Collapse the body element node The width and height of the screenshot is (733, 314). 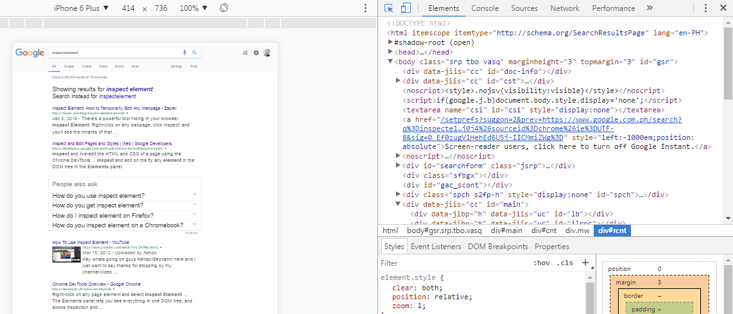pyautogui.click(x=391, y=62)
